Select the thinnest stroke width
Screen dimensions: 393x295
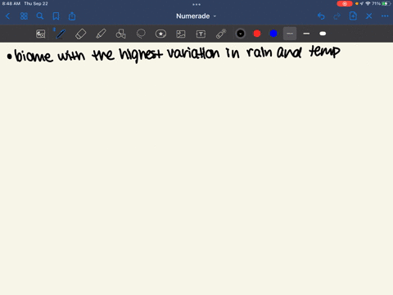click(x=290, y=34)
